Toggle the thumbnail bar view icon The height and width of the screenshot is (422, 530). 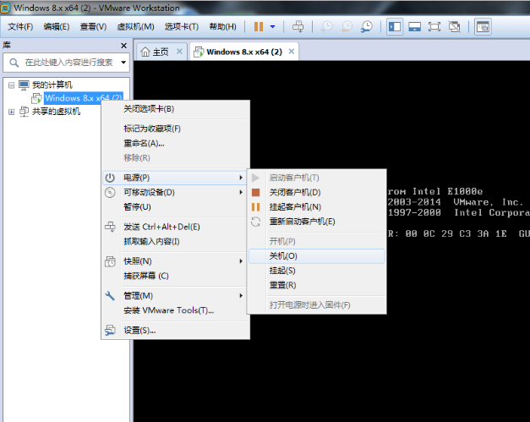414,27
